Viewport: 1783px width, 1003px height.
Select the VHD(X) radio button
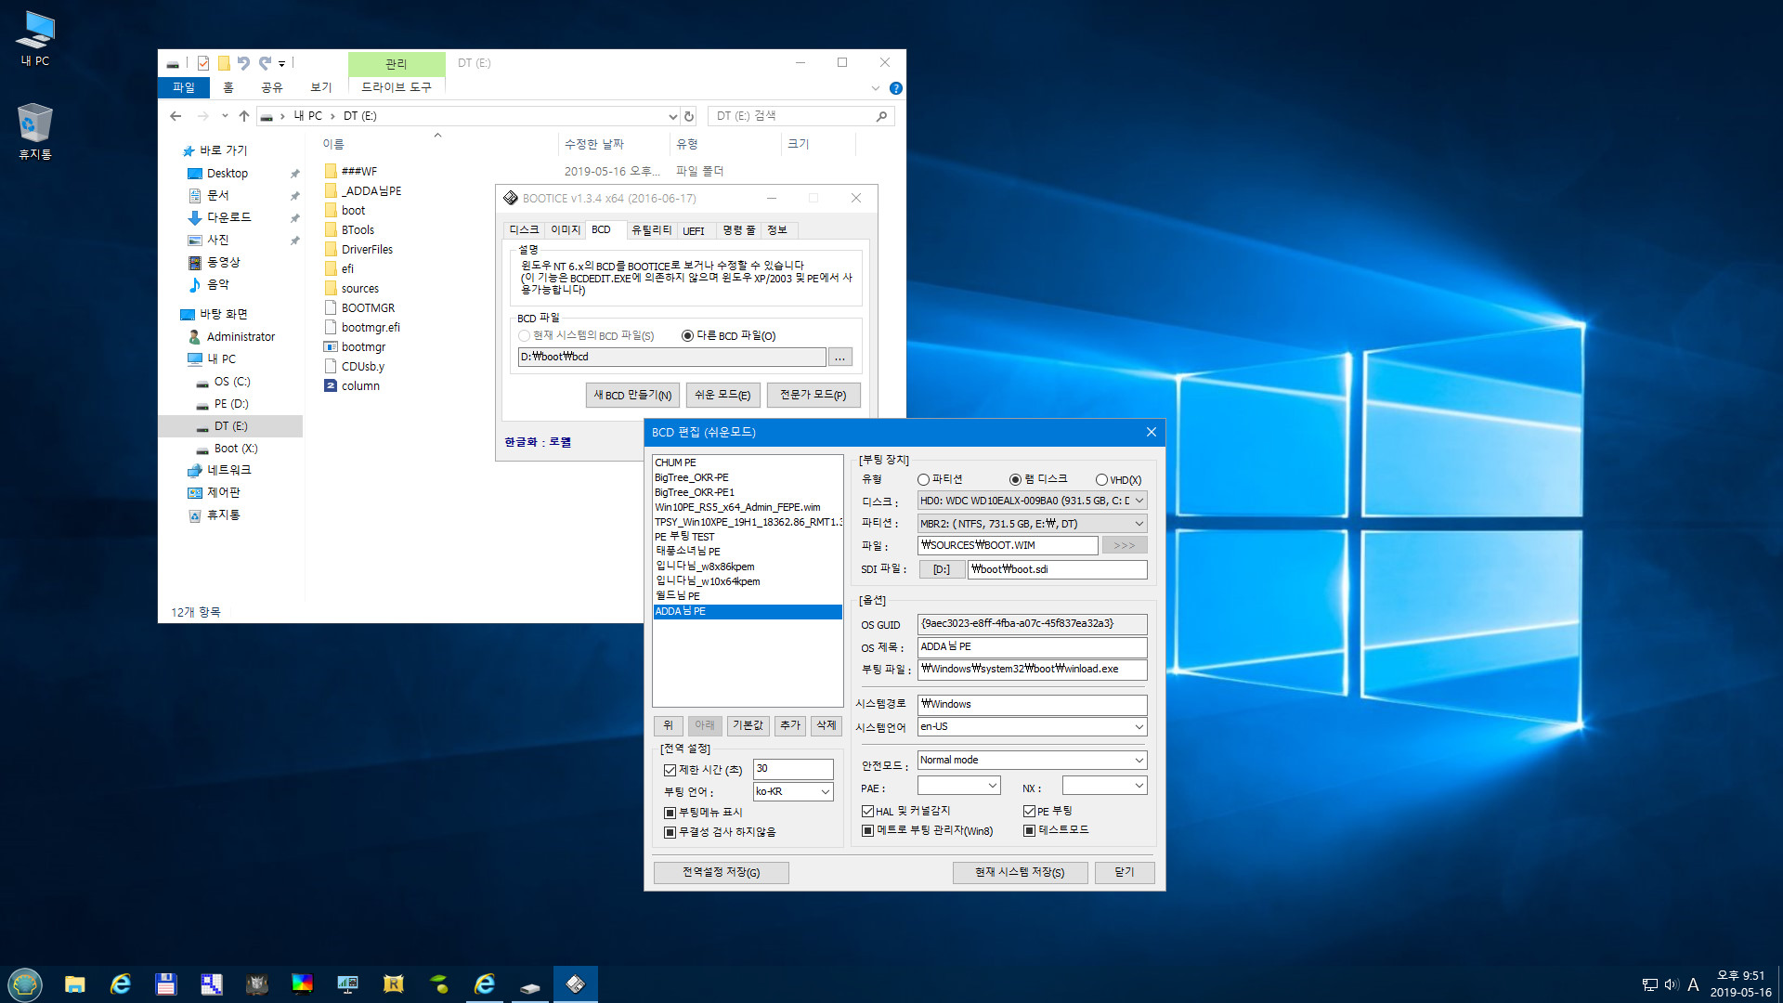pyautogui.click(x=1101, y=480)
